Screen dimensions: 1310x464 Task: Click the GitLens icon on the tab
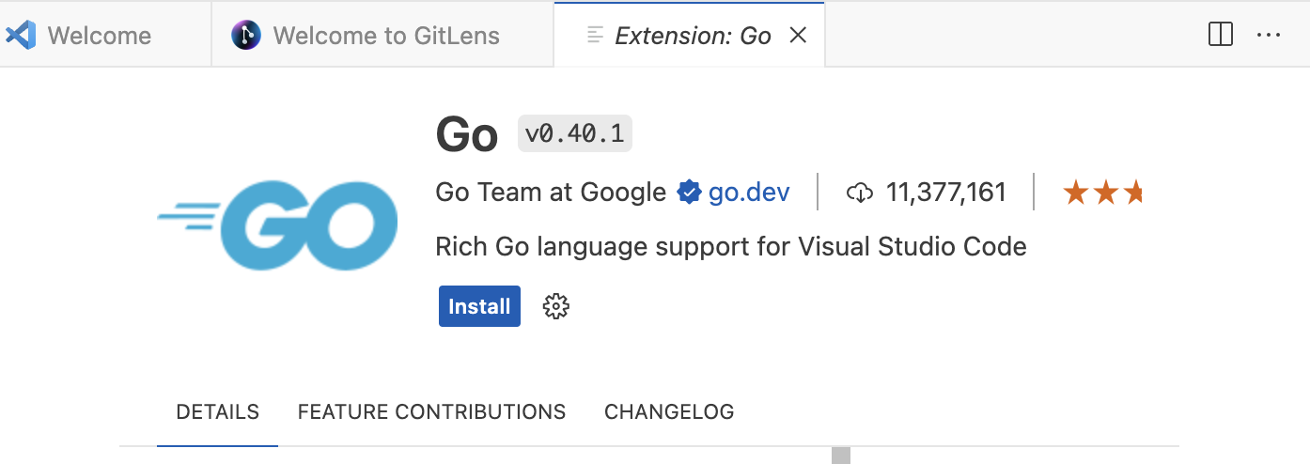click(x=245, y=36)
